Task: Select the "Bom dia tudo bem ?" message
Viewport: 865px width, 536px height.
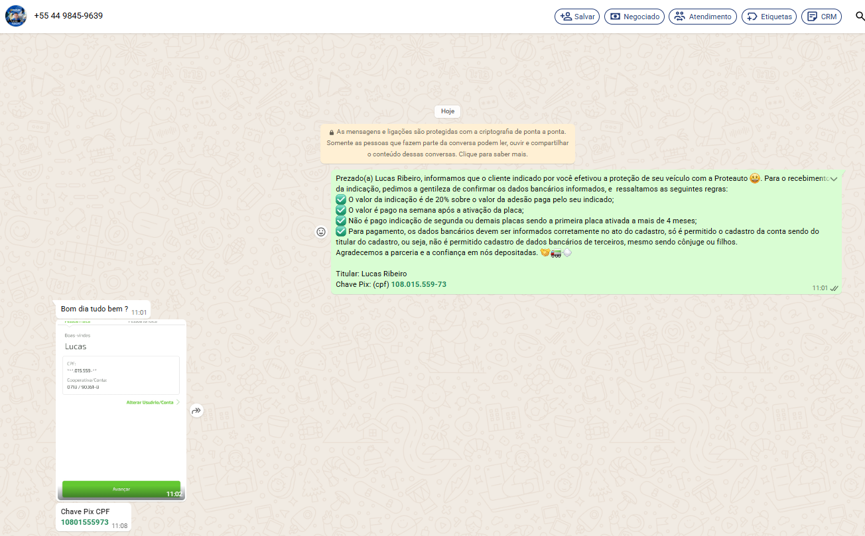Action: (x=94, y=309)
